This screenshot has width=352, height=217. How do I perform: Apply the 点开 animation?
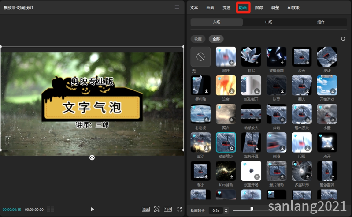(327, 142)
